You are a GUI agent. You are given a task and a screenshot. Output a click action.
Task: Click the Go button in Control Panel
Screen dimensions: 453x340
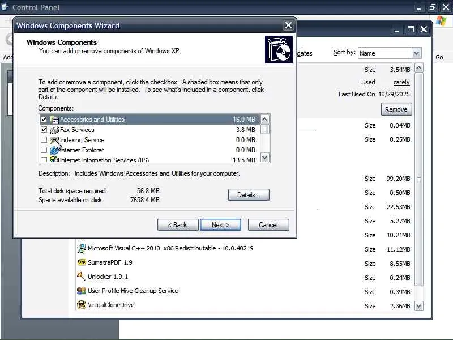pyautogui.click(x=439, y=57)
